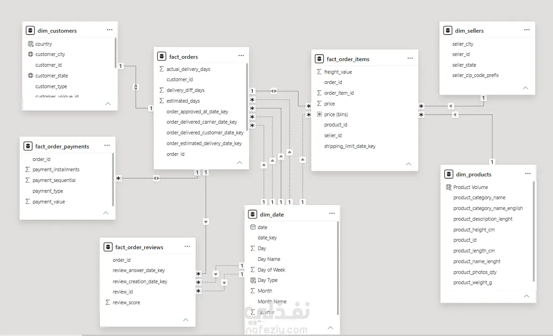Select the date_key field in dim_date

pyautogui.click(x=267, y=238)
